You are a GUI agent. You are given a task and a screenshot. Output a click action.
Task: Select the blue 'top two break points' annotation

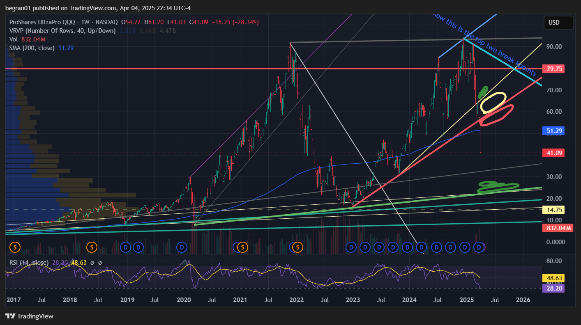[x=485, y=44]
